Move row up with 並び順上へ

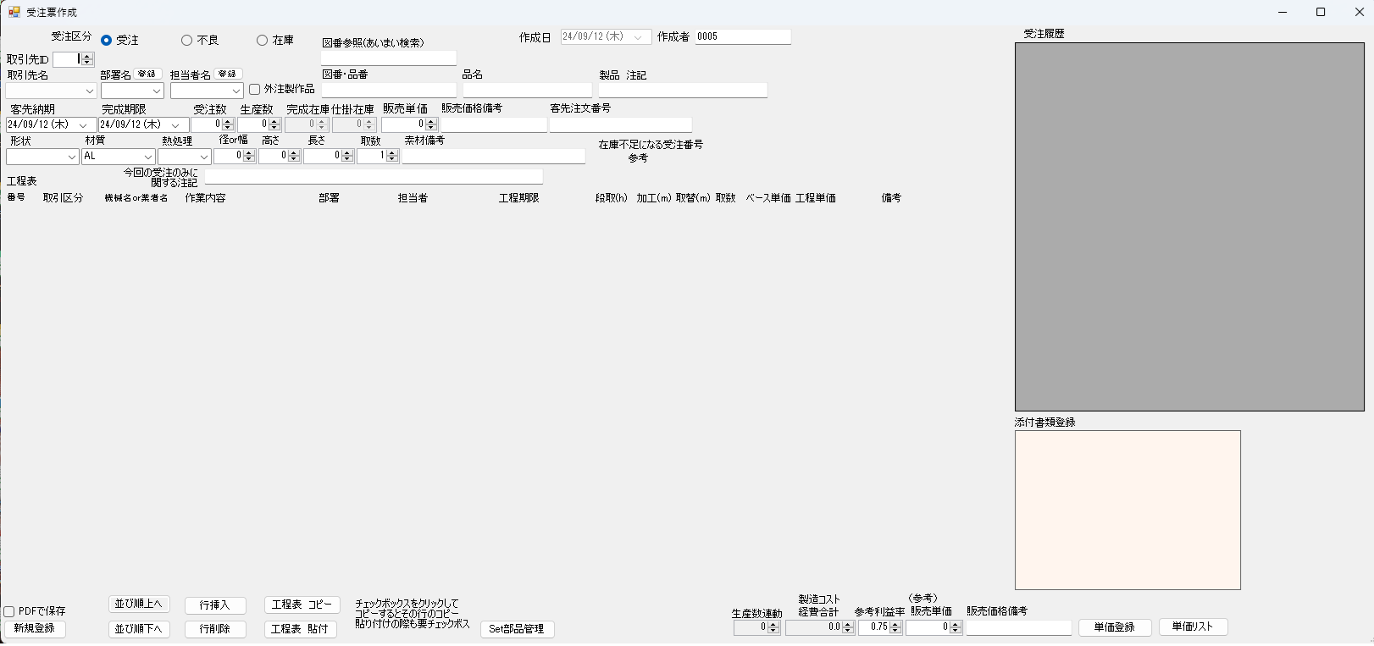tap(139, 605)
